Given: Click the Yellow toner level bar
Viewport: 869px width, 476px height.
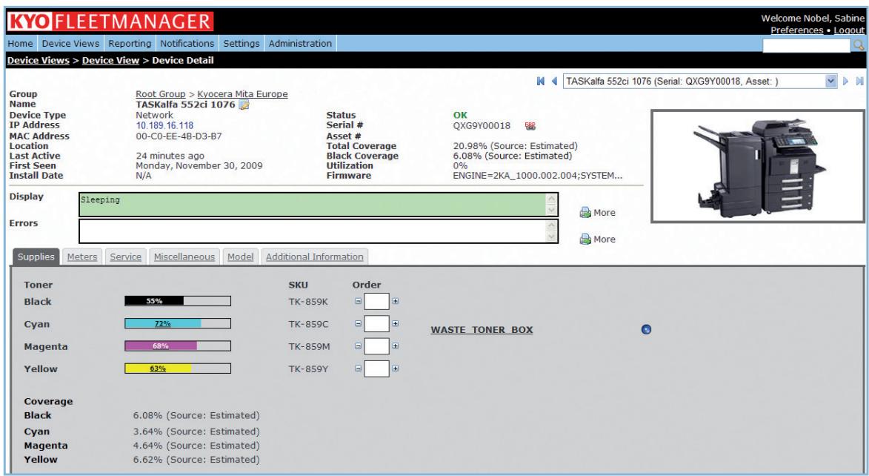Looking at the screenshot, I should click(x=178, y=368).
